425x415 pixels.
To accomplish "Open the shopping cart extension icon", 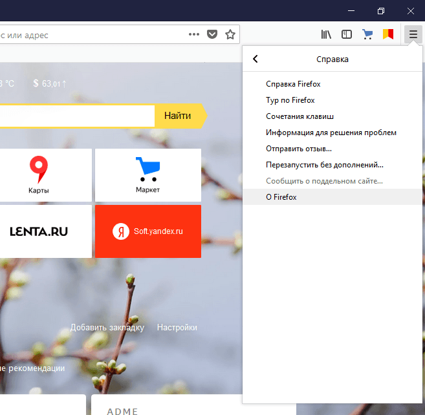I will pos(367,34).
